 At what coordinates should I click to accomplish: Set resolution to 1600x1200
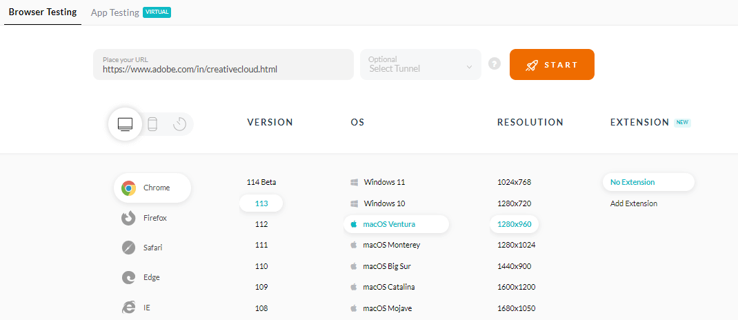point(517,287)
